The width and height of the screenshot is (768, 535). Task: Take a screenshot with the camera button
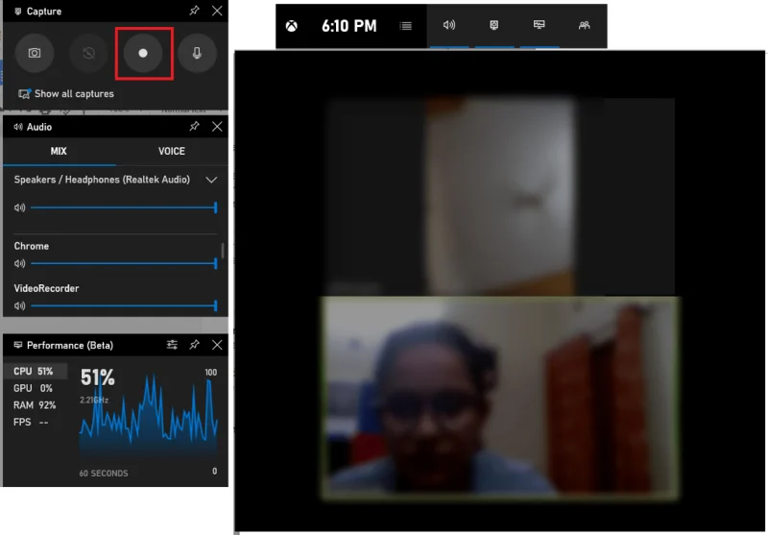[x=35, y=54]
